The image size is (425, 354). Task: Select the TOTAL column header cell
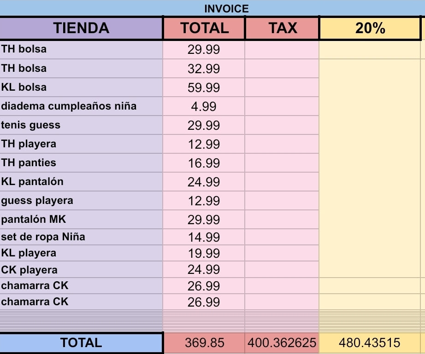click(x=204, y=28)
